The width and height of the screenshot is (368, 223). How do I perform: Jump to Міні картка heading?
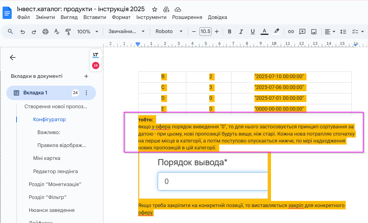click(47, 158)
